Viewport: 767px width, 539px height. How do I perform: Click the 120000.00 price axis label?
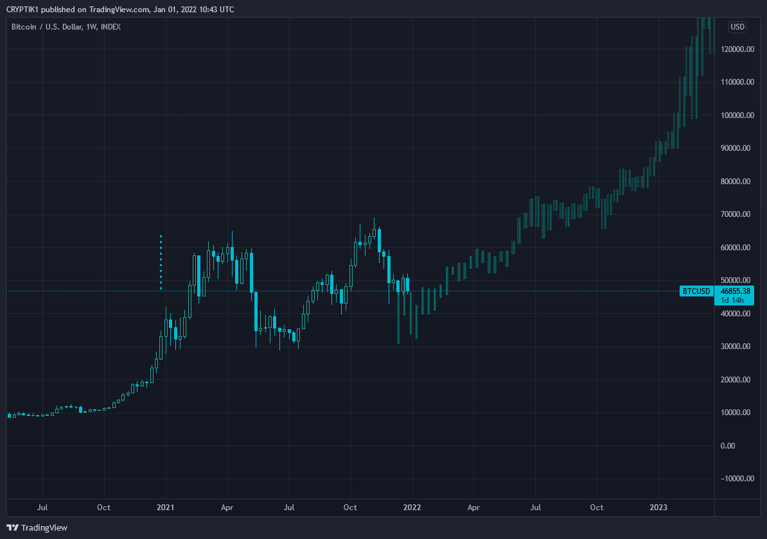[x=737, y=49]
